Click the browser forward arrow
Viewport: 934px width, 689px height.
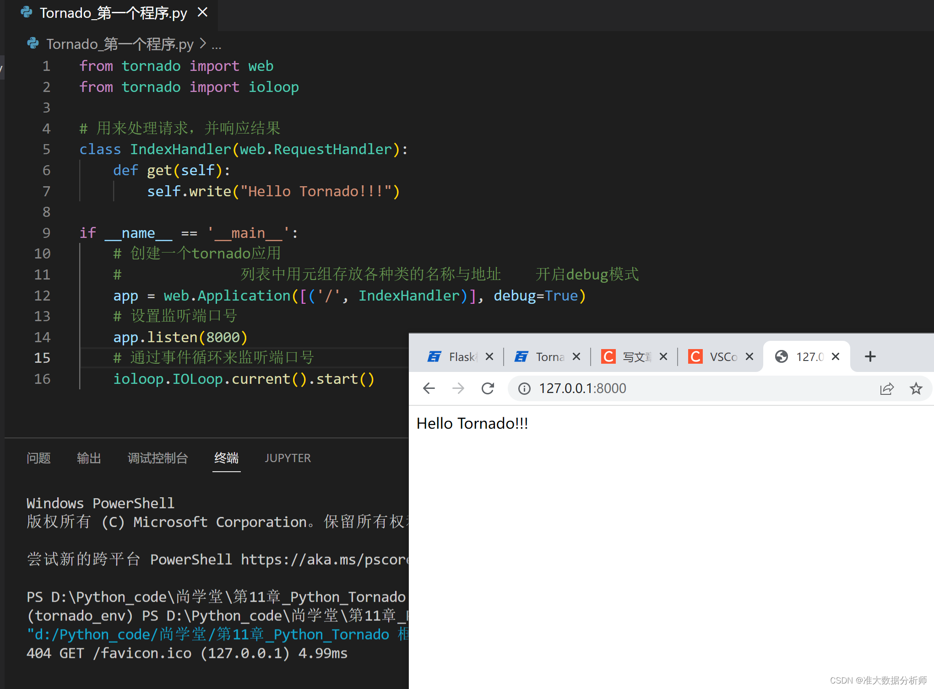click(458, 388)
